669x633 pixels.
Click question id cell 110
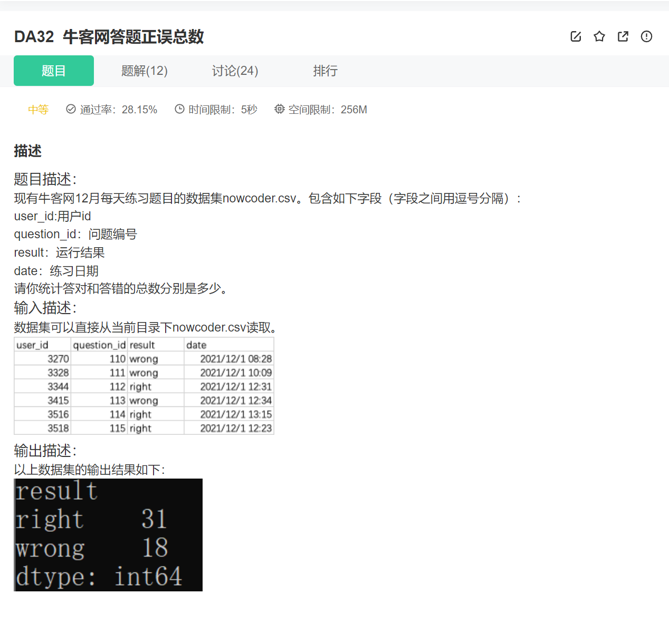[99, 359]
